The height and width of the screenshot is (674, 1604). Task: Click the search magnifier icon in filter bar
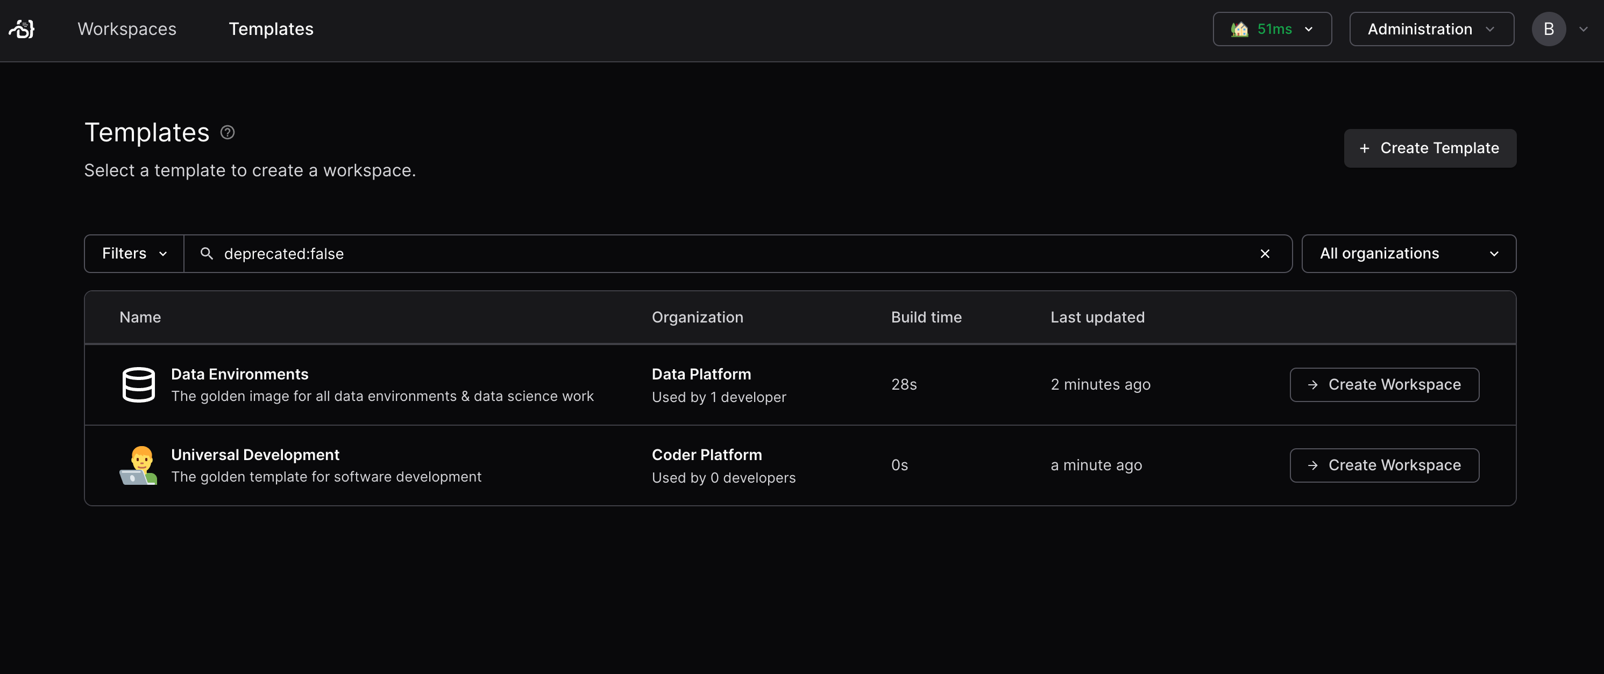pyautogui.click(x=205, y=253)
